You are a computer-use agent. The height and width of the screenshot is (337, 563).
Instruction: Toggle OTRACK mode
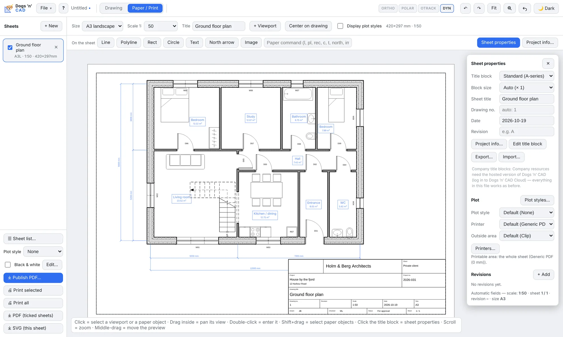coord(428,8)
